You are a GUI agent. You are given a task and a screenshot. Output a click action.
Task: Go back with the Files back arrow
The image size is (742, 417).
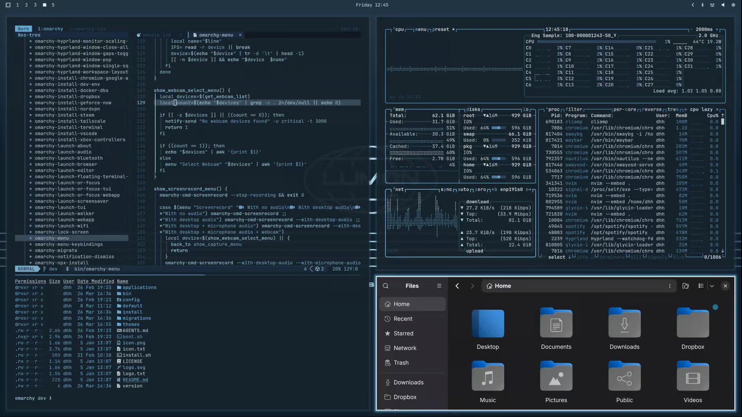[x=457, y=286]
